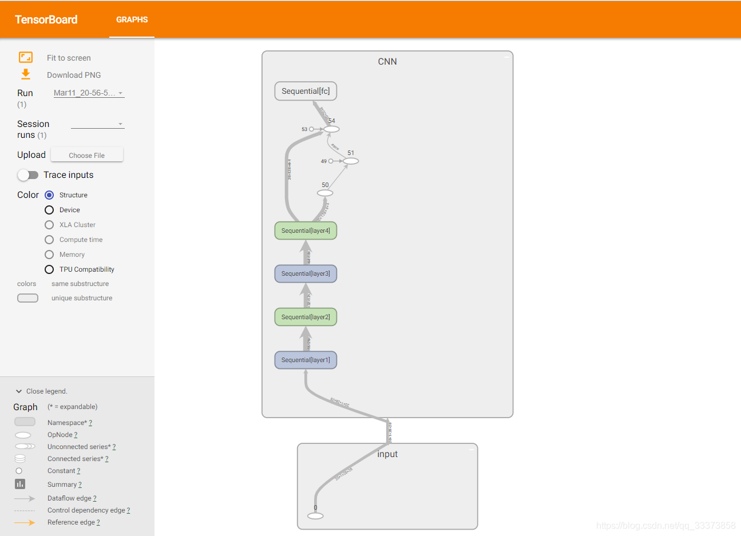Screen dimensions: 741x536
Task: Click the Connected series legend icon
Action: pyautogui.click(x=20, y=458)
